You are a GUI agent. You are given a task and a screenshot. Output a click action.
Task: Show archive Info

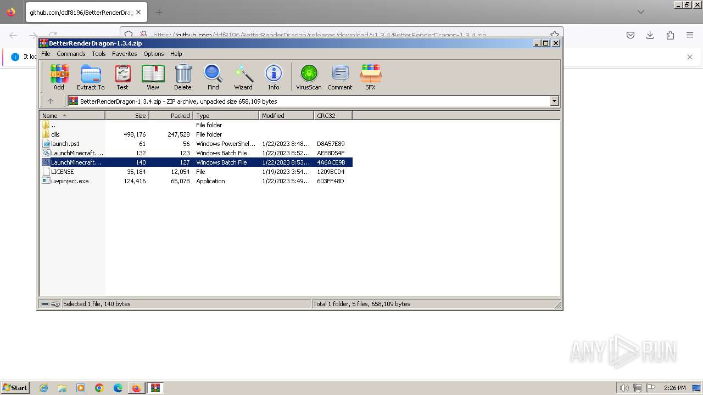pyautogui.click(x=274, y=77)
